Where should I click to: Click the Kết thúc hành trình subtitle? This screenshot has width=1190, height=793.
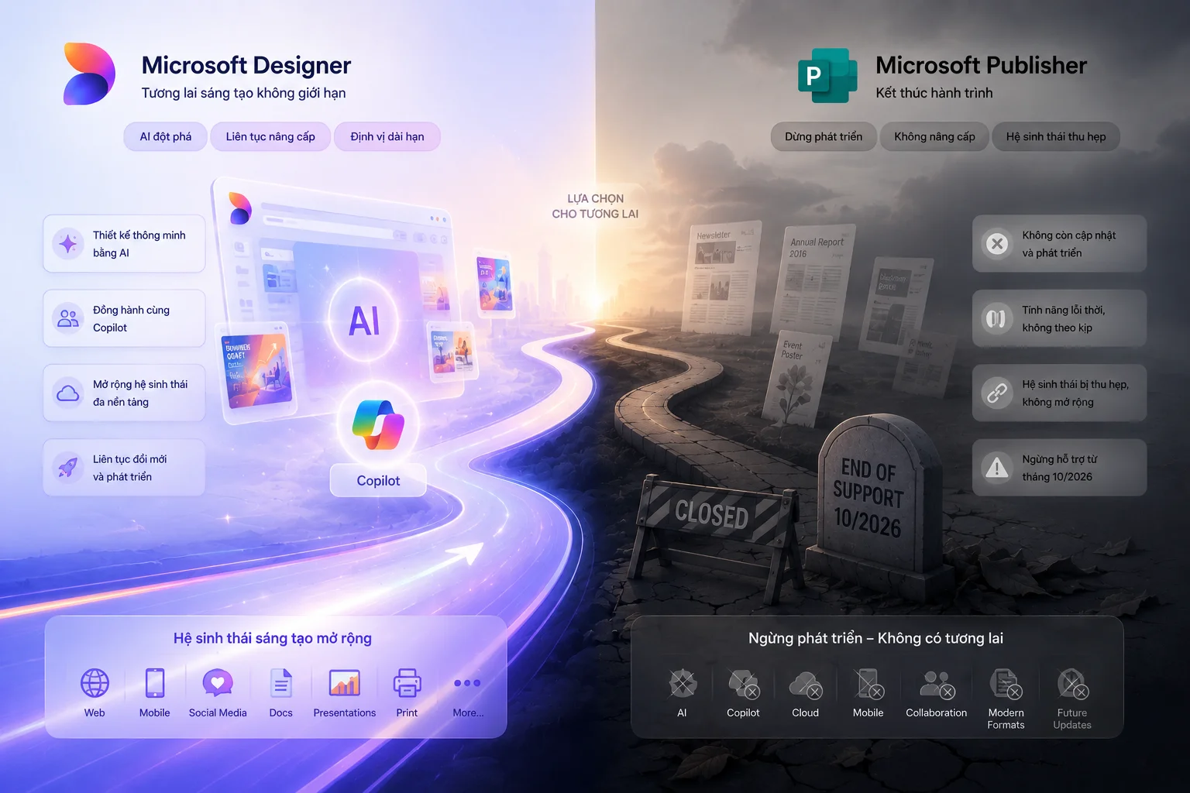(934, 93)
